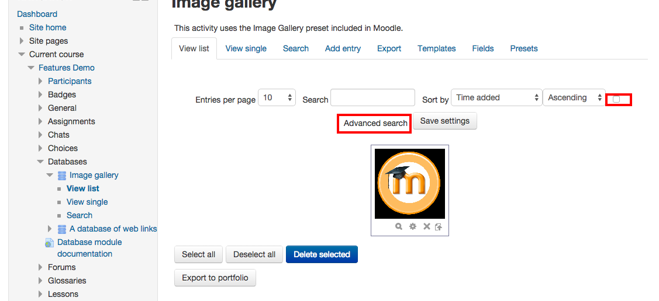The image size is (659, 301).
Task: Open the Participants link in the sidebar
Action: coord(70,81)
